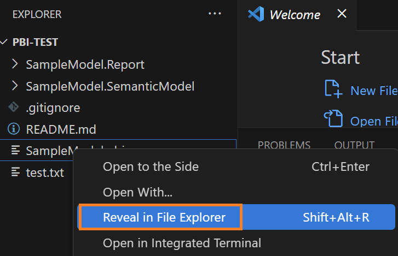The width and height of the screenshot is (398, 256).
Task: Expand the SampleModel.Report folder
Action: (15, 64)
